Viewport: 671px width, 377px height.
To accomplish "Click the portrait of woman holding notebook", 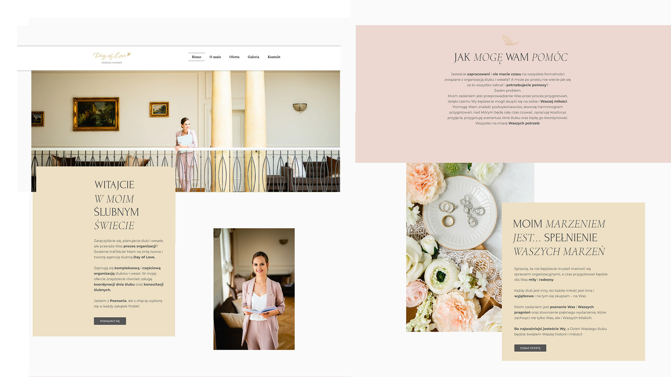I will point(254,289).
